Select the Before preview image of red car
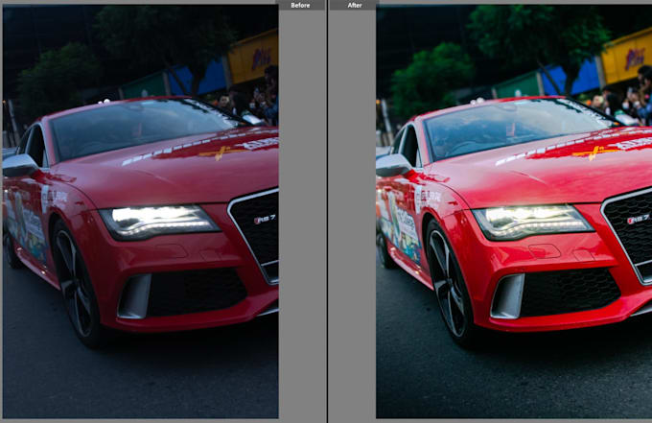652x423 pixels. pos(141,211)
